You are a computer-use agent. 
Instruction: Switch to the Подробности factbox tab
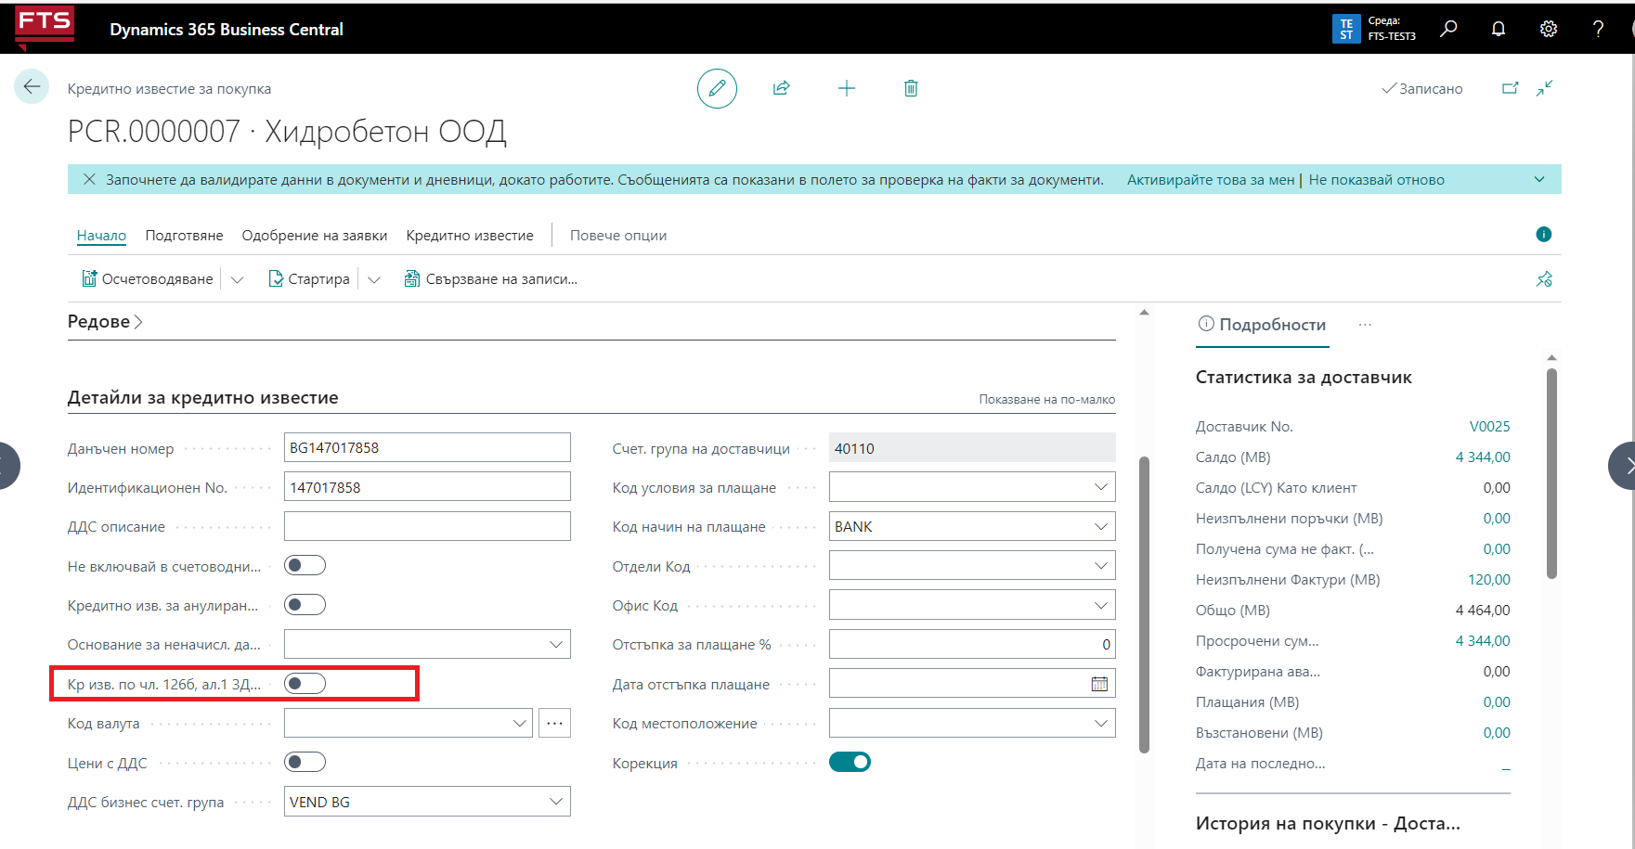pyautogui.click(x=1263, y=325)
